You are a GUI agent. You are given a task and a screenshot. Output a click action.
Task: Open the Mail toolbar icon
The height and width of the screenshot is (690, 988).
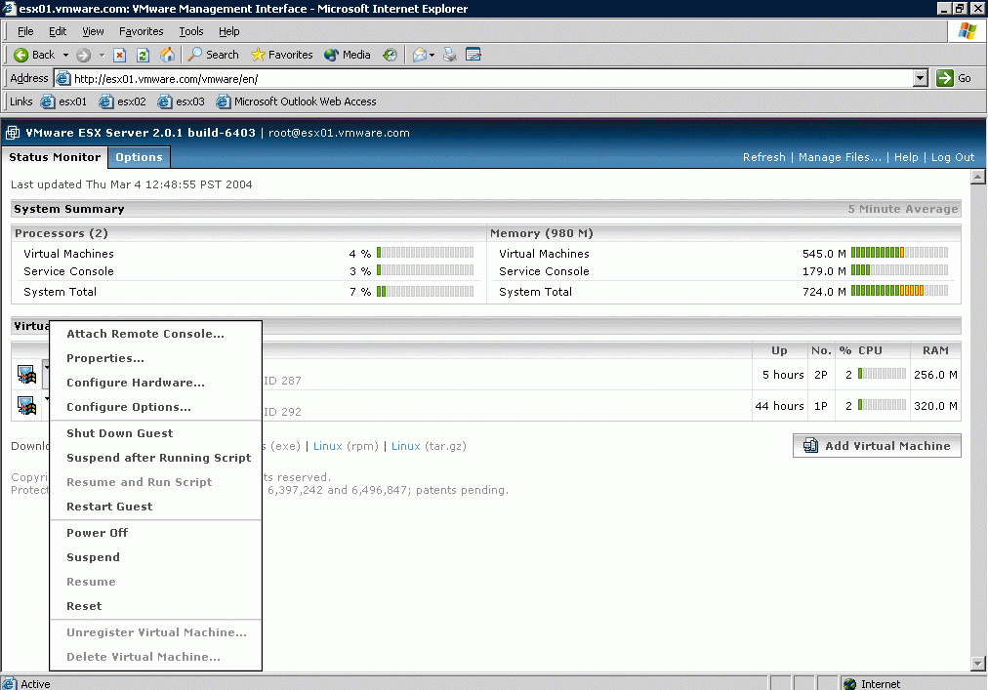[420, 55]
